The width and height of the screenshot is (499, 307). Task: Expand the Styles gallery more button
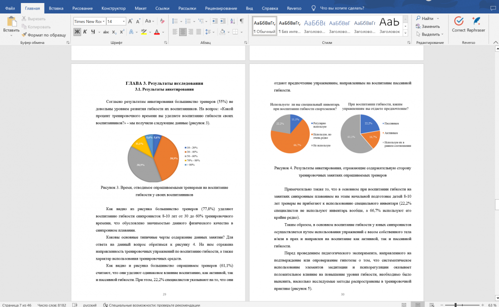point(405,33)
